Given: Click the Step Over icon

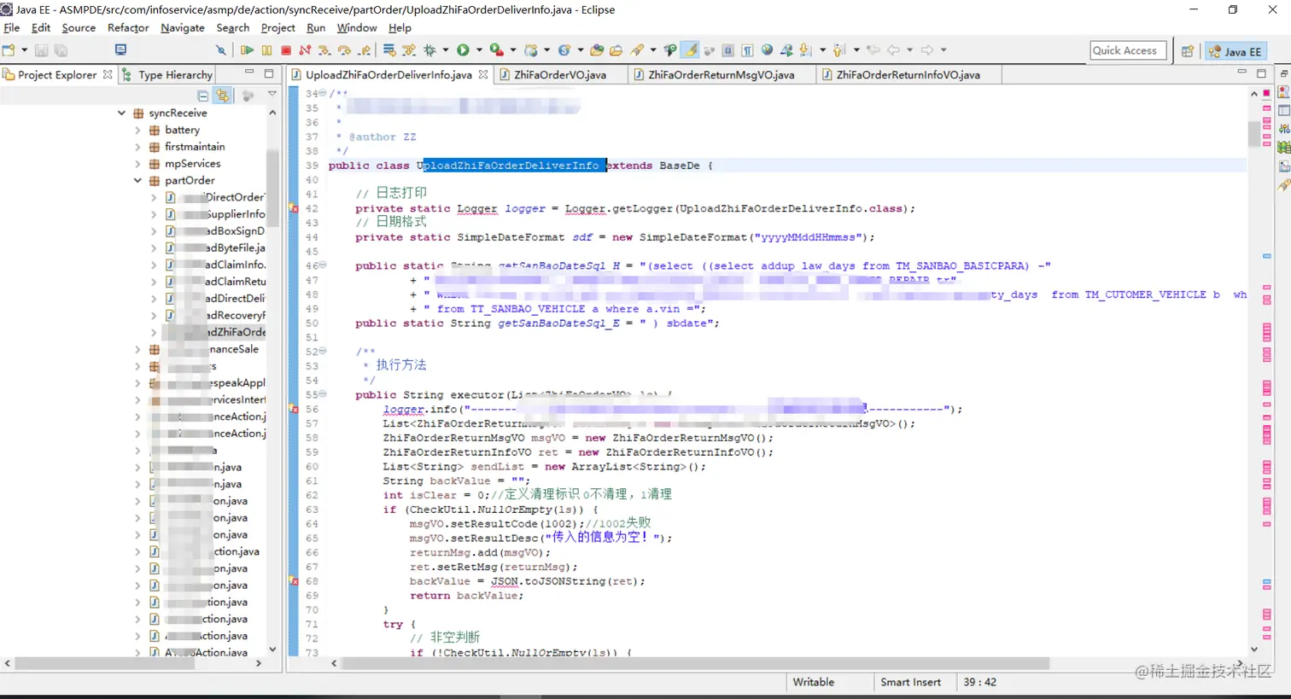Looking at the screenshot, I should [344, 50].
